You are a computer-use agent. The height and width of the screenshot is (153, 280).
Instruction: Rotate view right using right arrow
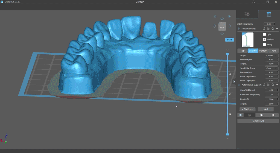230,26
